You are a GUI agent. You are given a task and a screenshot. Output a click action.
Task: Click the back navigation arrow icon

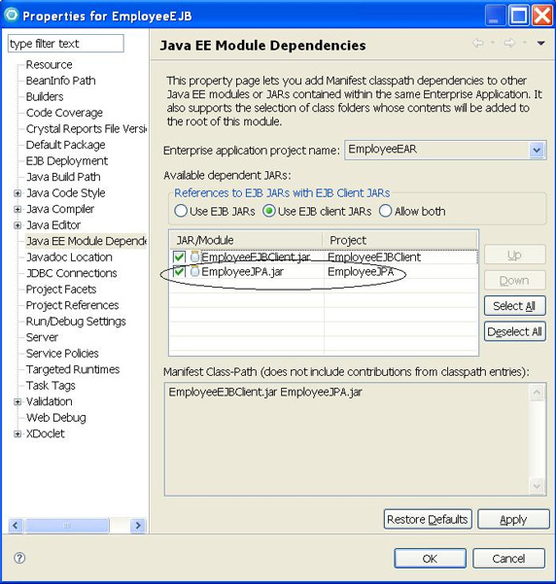(x=477, y=43)
